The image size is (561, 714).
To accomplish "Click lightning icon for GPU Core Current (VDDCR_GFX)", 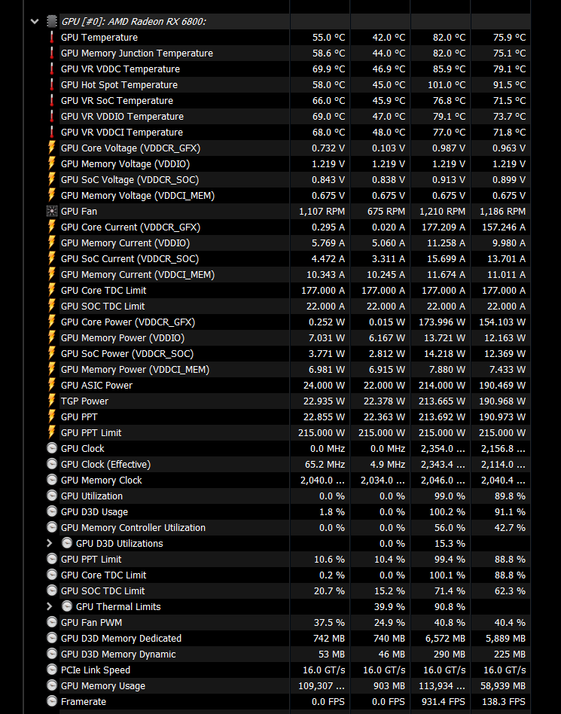I will tap(52, 227).
